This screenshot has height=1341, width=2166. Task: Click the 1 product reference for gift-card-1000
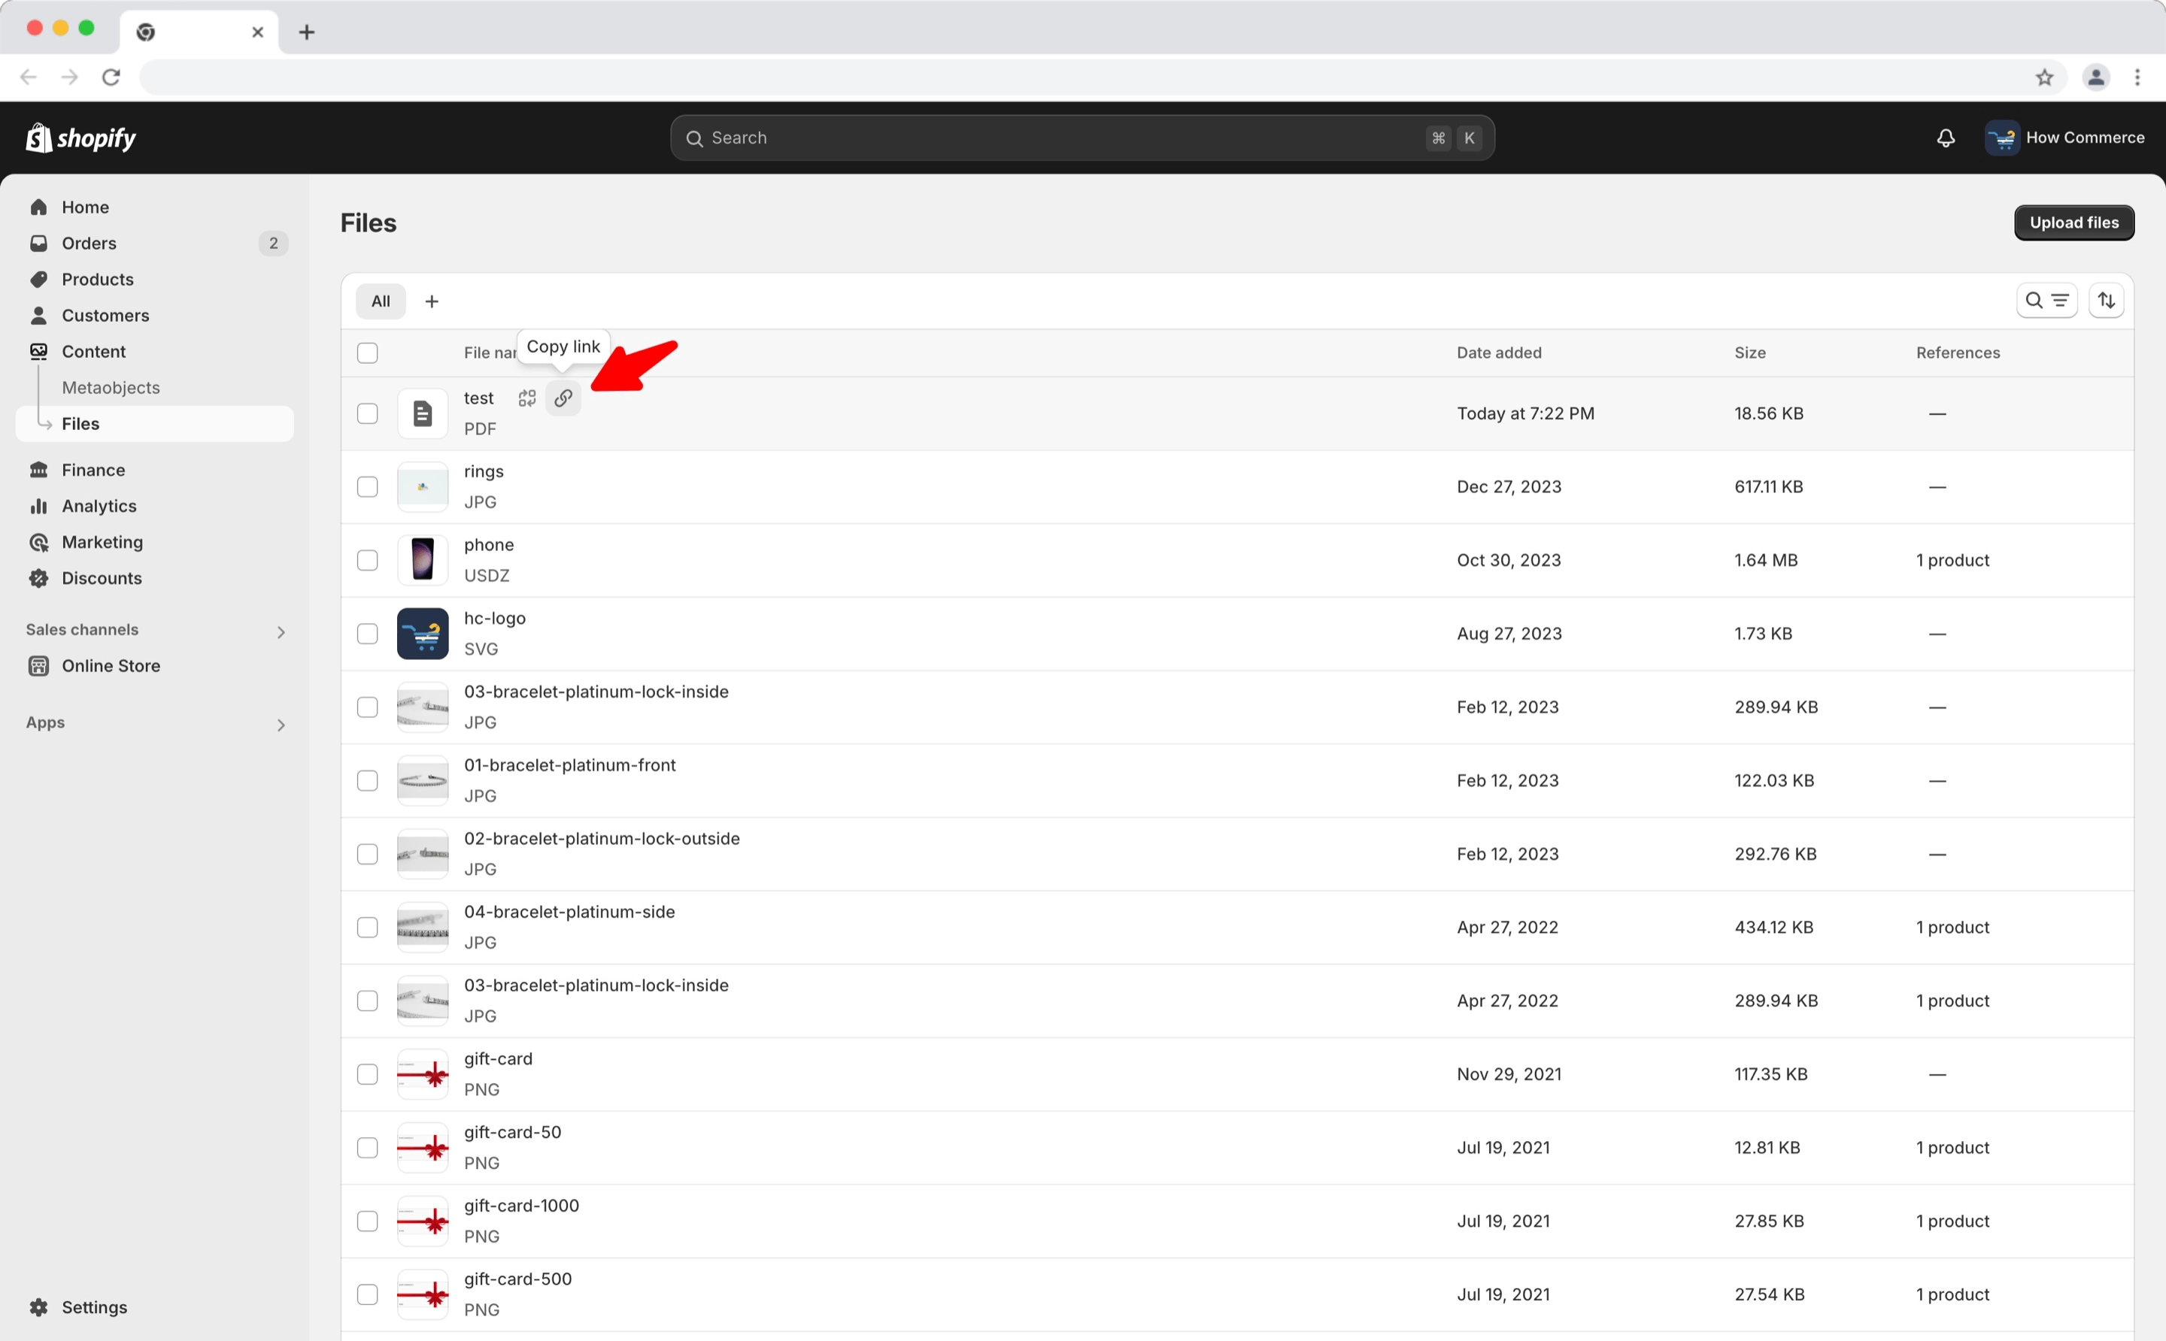click(1952, 1221)
